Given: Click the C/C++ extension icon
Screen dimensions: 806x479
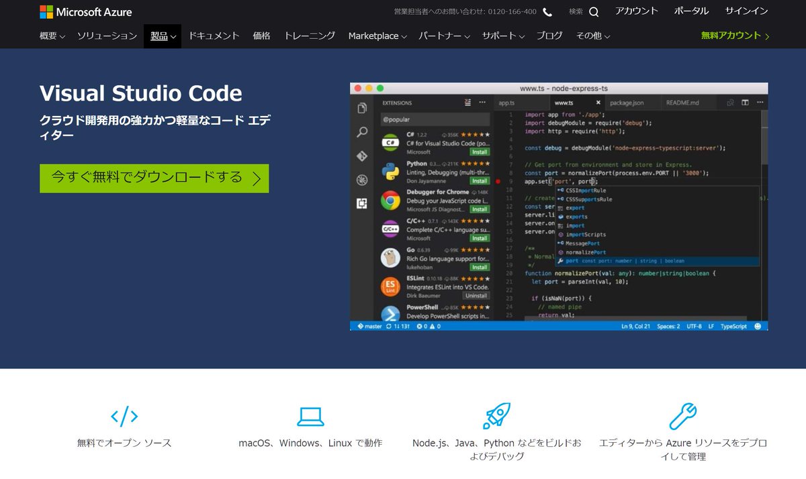Looking at the screenshot, I should click(x=391, y=229).
